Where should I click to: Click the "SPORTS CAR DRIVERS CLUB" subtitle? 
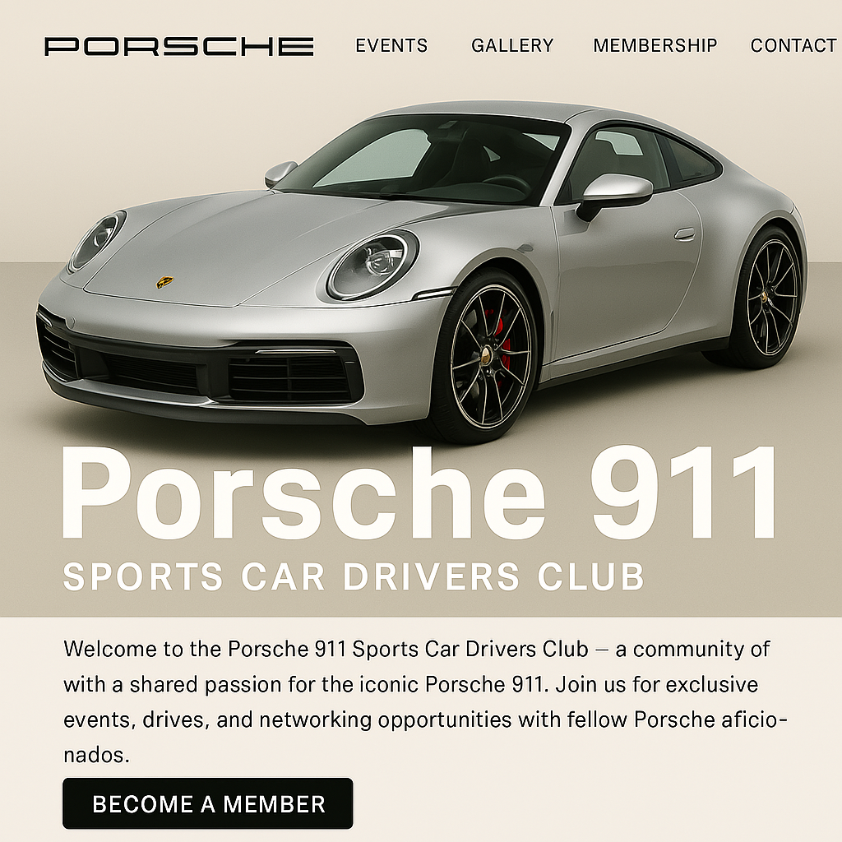pos(354,576)
